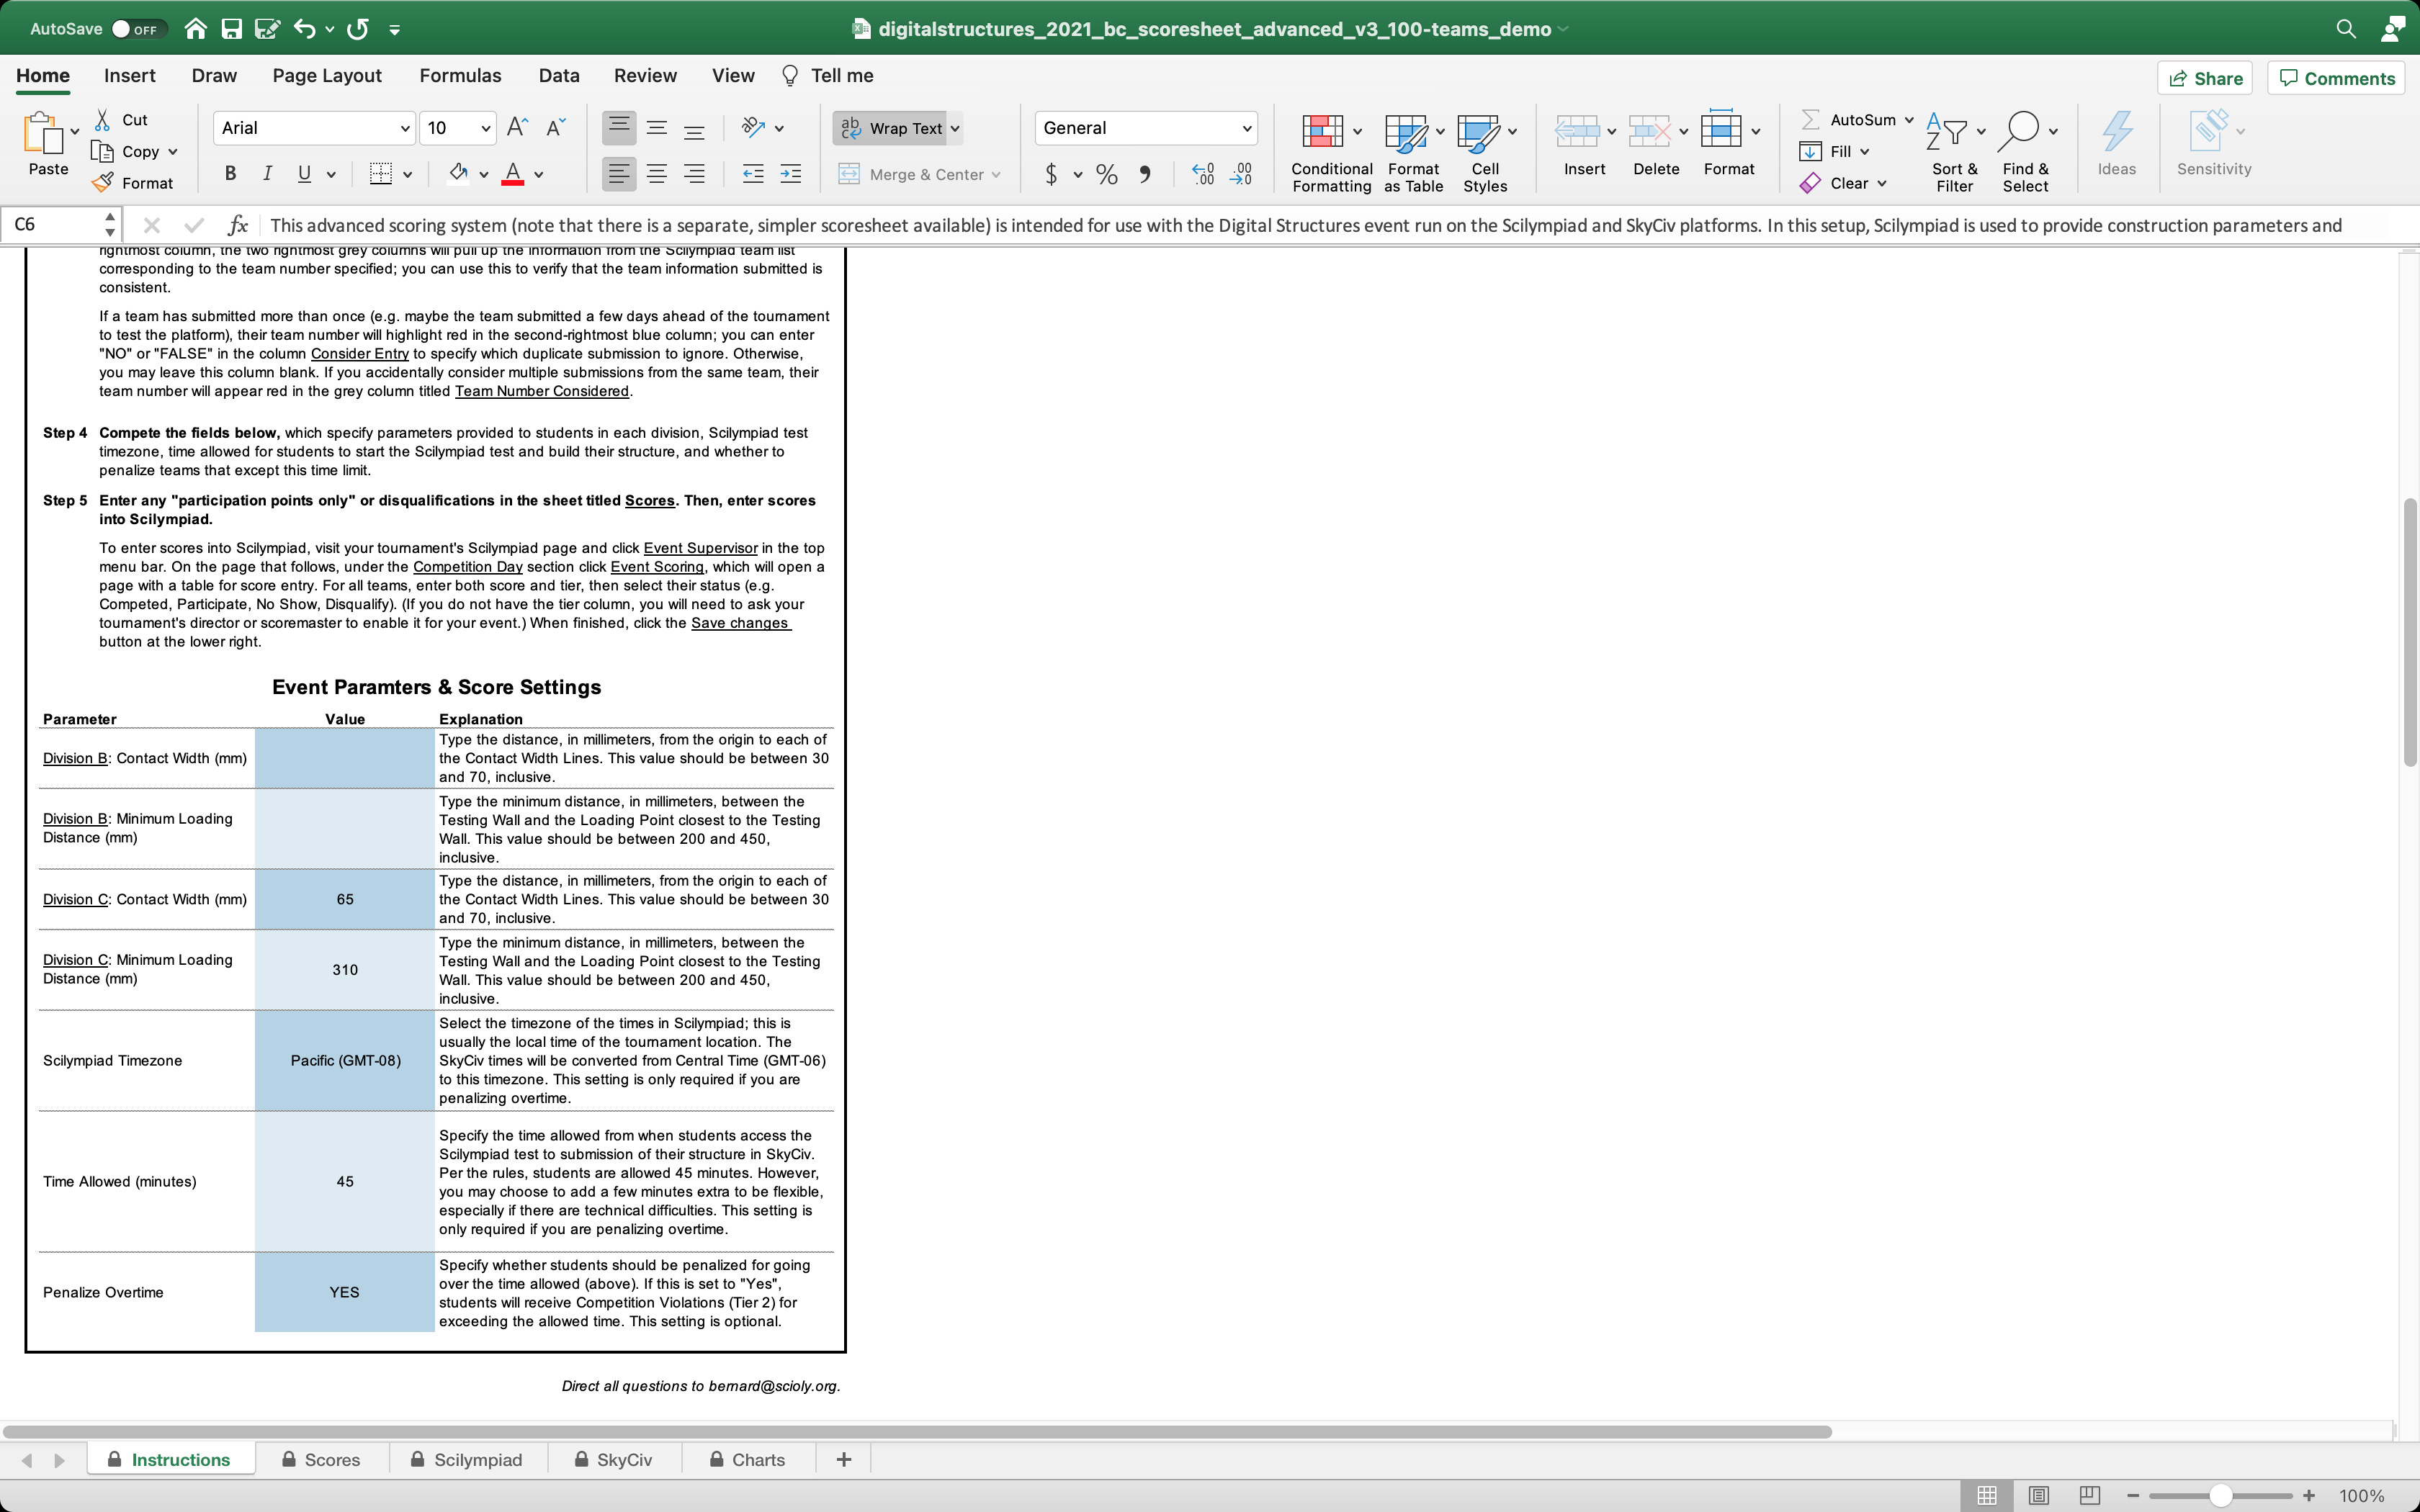Viewport: 2420px width, 1512px height.
Task: Click the Format Painter brush icon
Action: [x=102, y=183]
